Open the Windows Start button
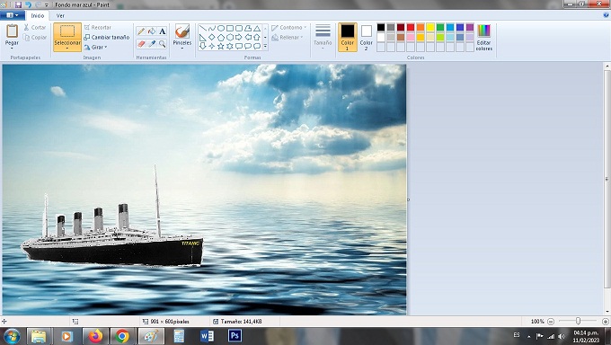This screenshot has height=345, width=611. click(12, 336)
